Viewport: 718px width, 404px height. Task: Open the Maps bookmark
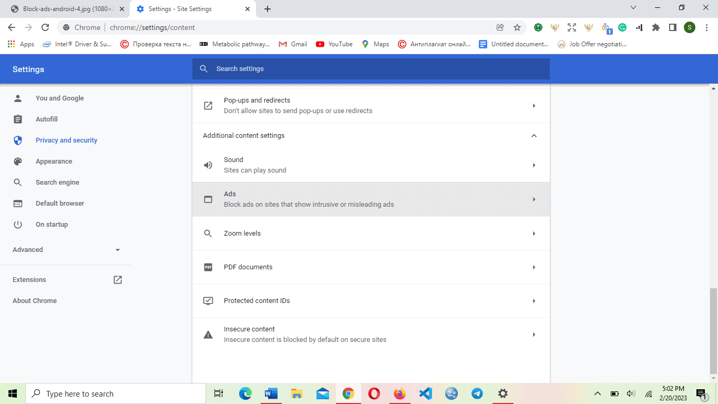tap(375, 44)
